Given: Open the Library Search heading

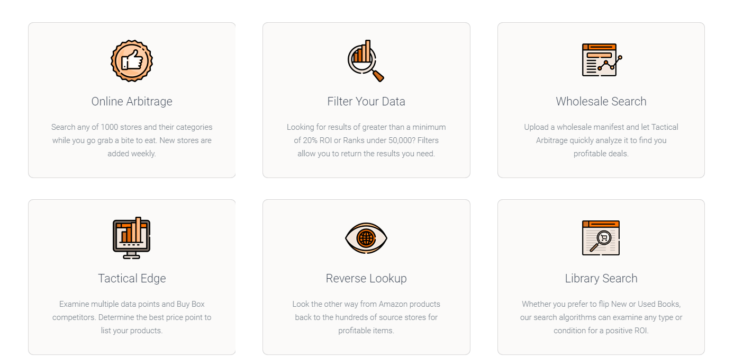Looking at the screenshot, I should point(601,278).
